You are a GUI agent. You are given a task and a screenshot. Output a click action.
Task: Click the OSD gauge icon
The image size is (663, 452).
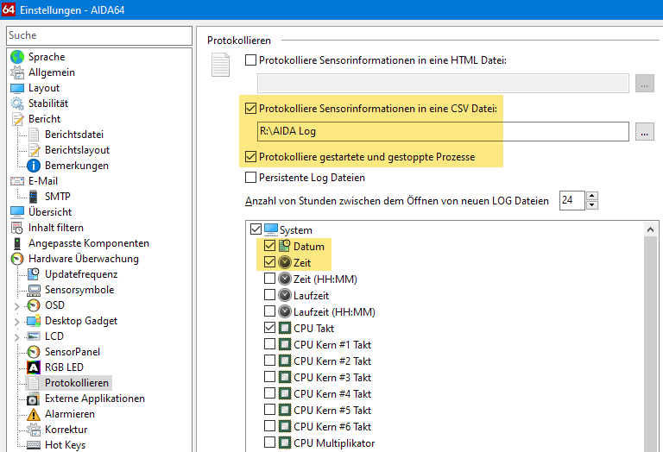click(x=34, y=305)
